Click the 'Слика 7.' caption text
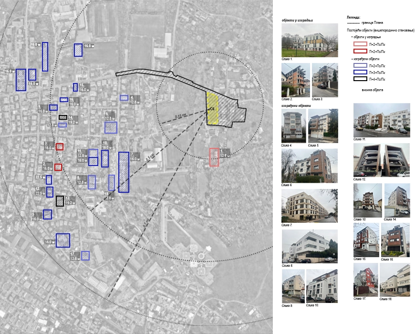Viewport: 415px width, 334px height. (x=287, y=225)
